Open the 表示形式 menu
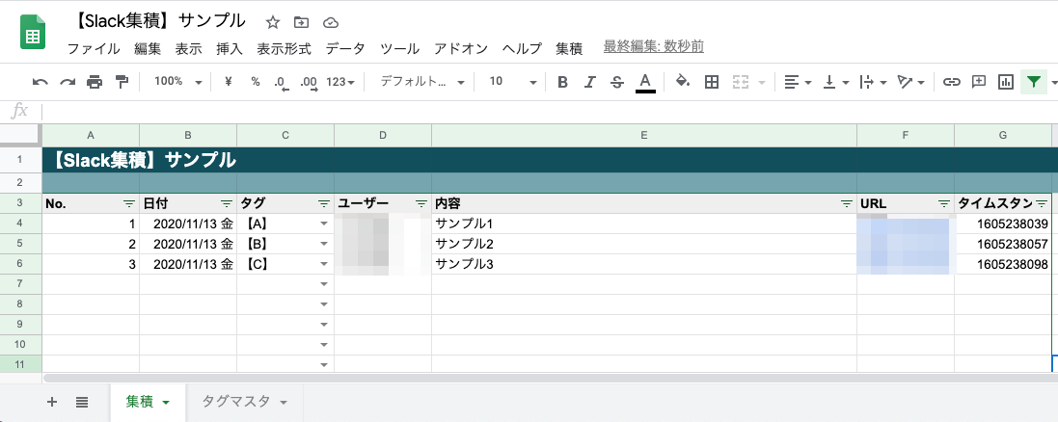The height and width of the screenshot is (422, 1058). click(285, 48)
